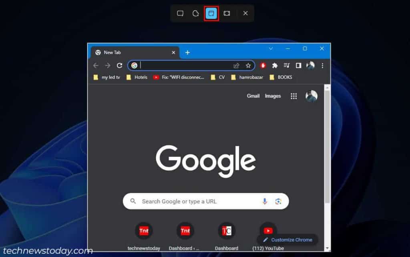This screenshot has height=257, width=410.
Task: Select the Freeform snip mode
Action: [195, 13]
